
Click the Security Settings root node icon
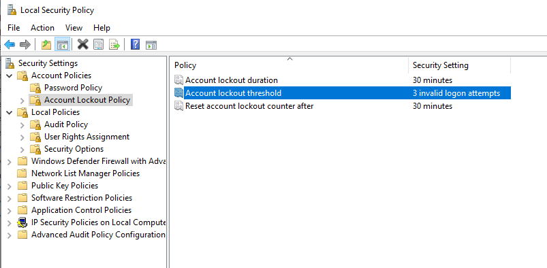coord(10,63)
